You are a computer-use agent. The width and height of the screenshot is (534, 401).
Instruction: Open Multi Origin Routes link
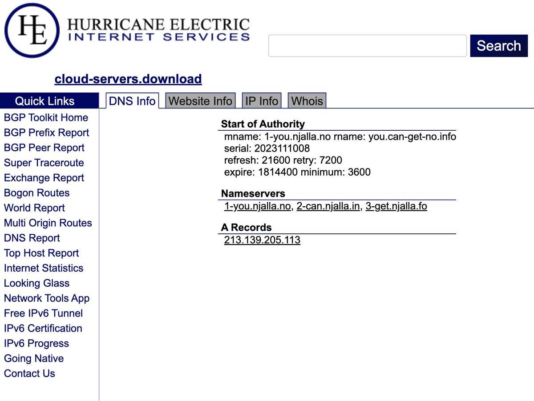(x=48, y=223)
